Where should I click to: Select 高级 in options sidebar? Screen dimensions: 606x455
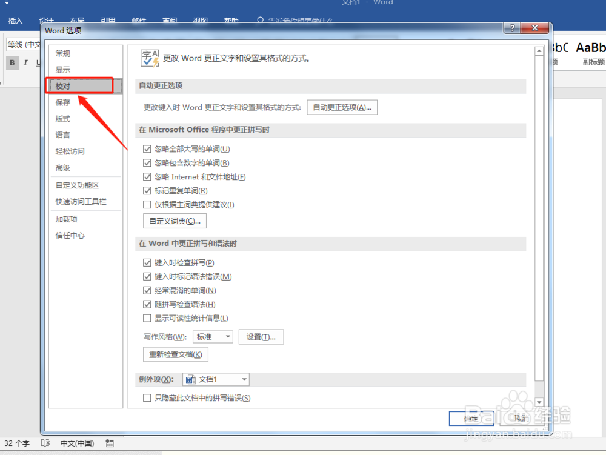[x=85, y=168]
